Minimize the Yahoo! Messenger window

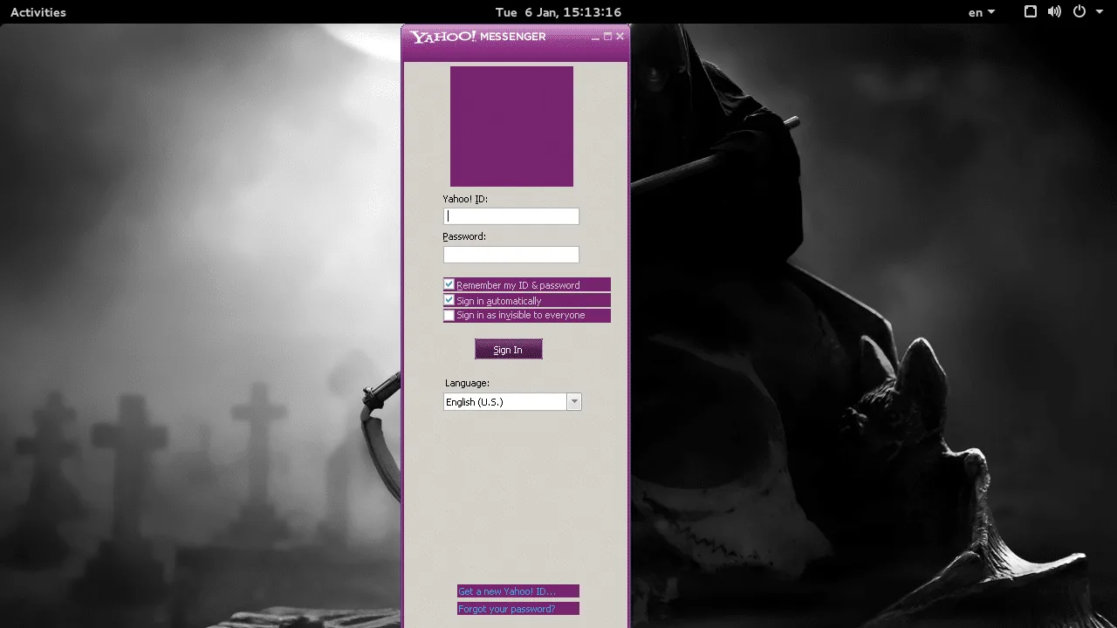click(x=596, y=37)
